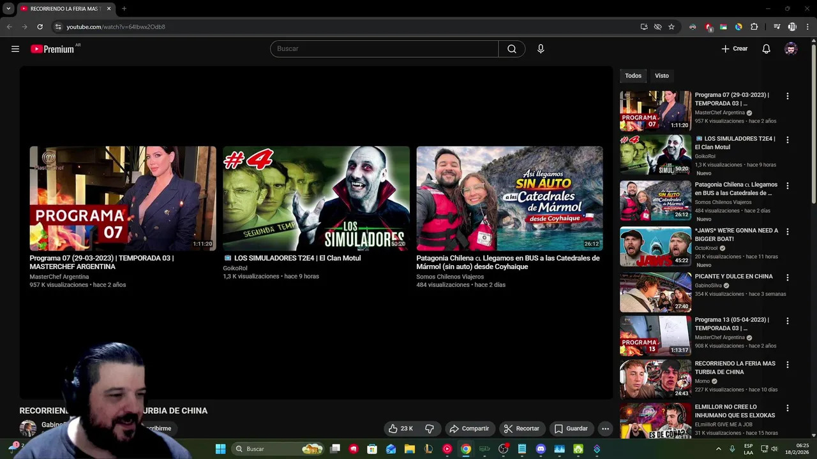Open JAWS WE'RE GONNA NEED A BIGGER BOAT
The height and width of the screenshot is (459, 817).
pos(737,235)
